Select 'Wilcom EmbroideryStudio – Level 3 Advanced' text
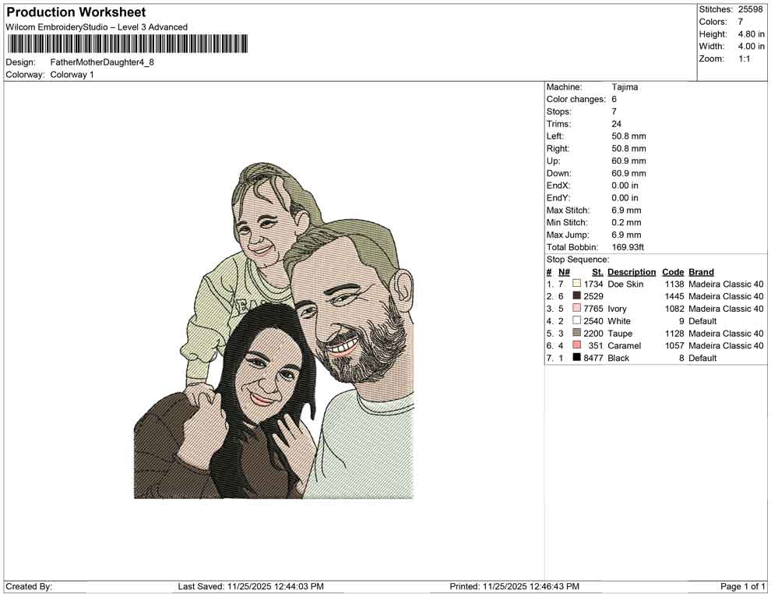Viewport: 771px width, 594px height. coord(97,27)
